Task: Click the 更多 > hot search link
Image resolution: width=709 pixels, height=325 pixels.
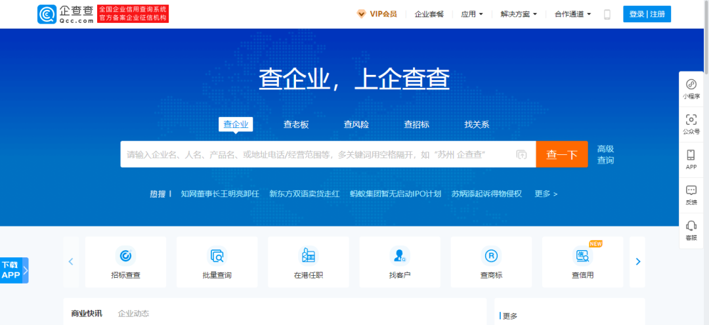Action: (x=546, y=194)
